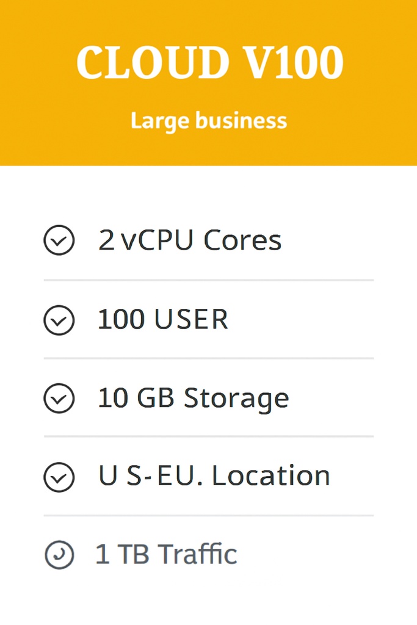Click the word Location in the features

point(270,477)
